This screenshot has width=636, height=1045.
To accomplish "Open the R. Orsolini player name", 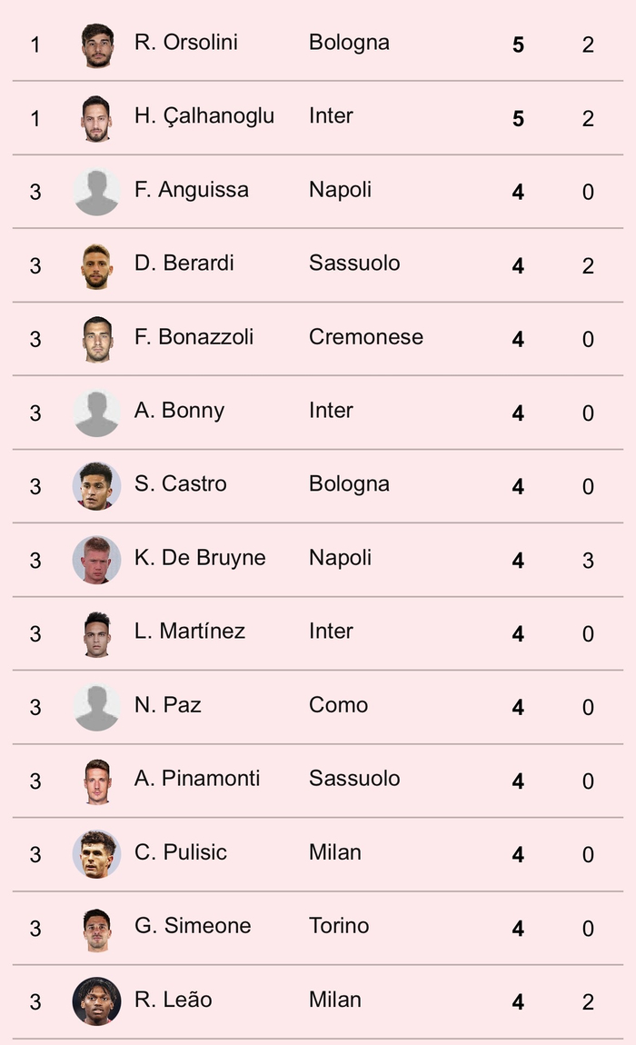I will click(x=186, y=43).
